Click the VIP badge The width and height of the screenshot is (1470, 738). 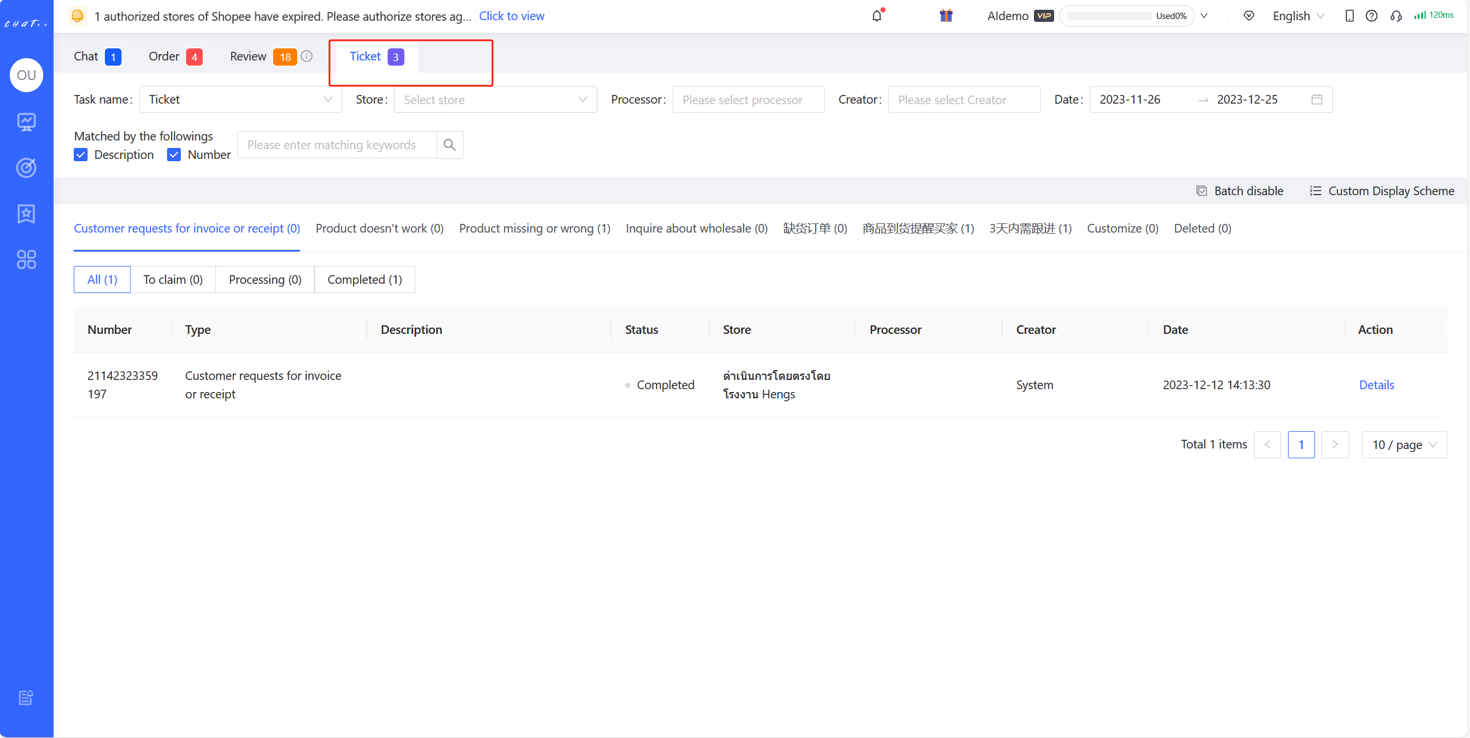point(1044,16)
